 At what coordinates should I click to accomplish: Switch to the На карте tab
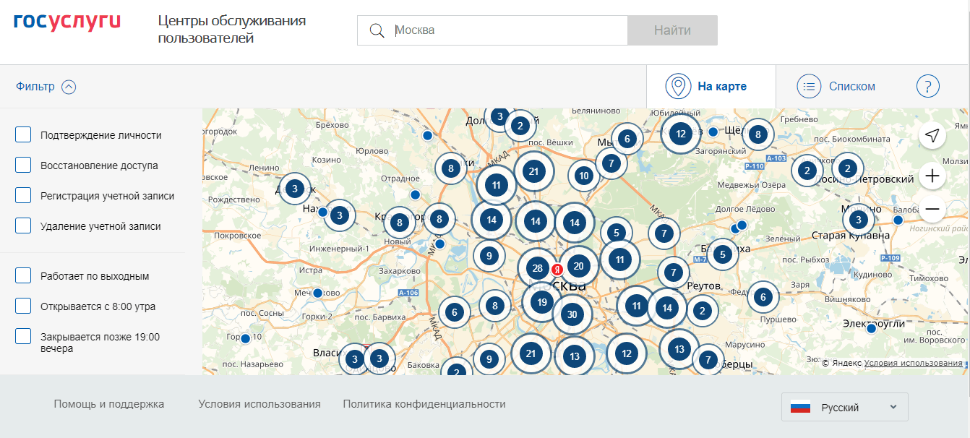(711, 87)
